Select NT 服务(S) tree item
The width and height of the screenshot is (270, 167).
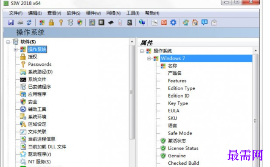40,162
